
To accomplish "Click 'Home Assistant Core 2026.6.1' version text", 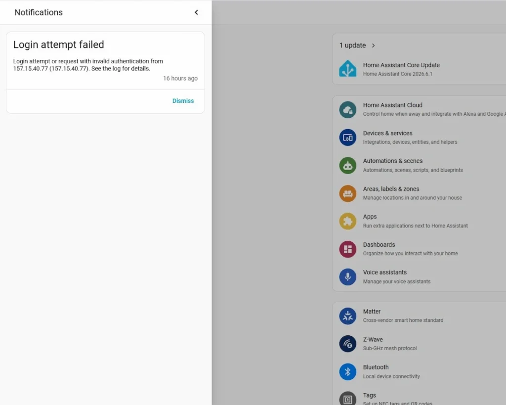I will coord(398,74).
